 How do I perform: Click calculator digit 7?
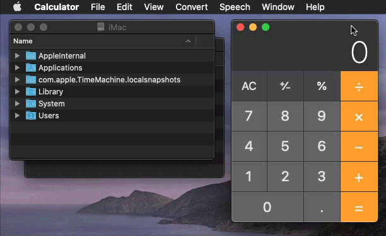coord(249,116)
